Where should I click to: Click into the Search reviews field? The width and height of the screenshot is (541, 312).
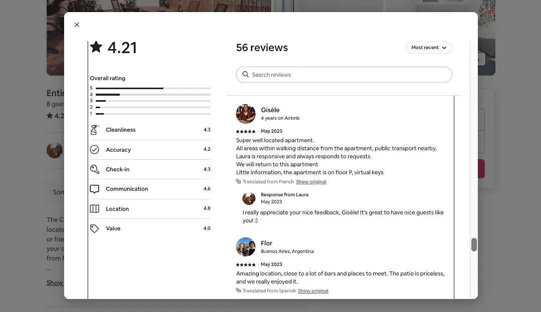point(344,75)
